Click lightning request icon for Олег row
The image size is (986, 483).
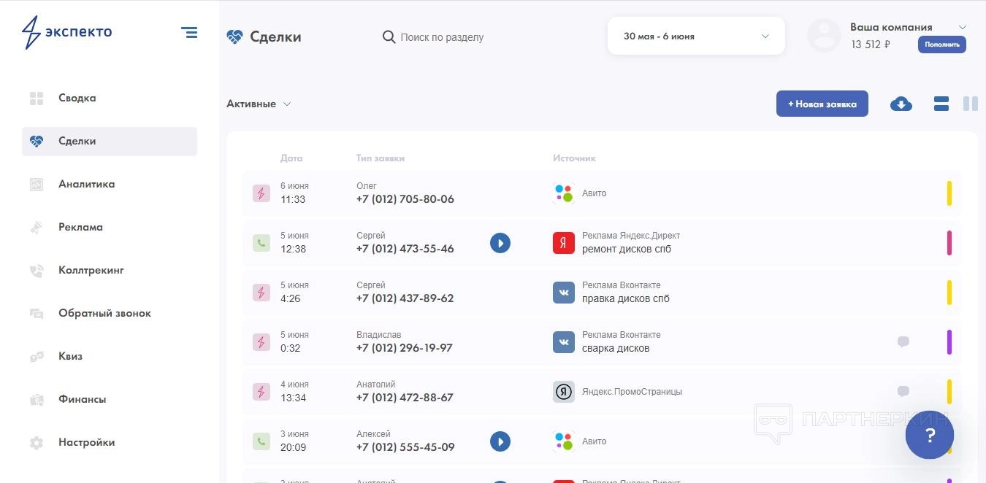tap(261, 193)
